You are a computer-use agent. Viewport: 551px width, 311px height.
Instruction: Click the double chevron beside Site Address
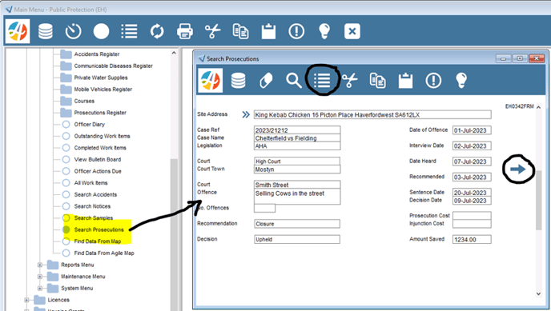coord(246,114)
